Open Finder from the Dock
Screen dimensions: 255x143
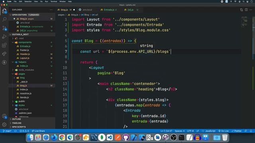(30, 137)
